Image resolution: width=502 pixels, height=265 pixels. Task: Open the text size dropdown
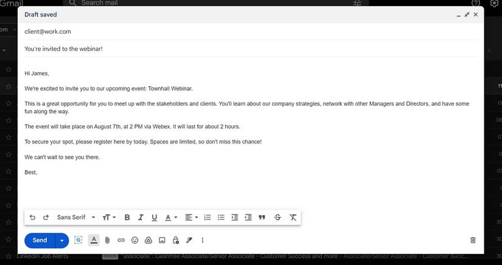[109, 218]
